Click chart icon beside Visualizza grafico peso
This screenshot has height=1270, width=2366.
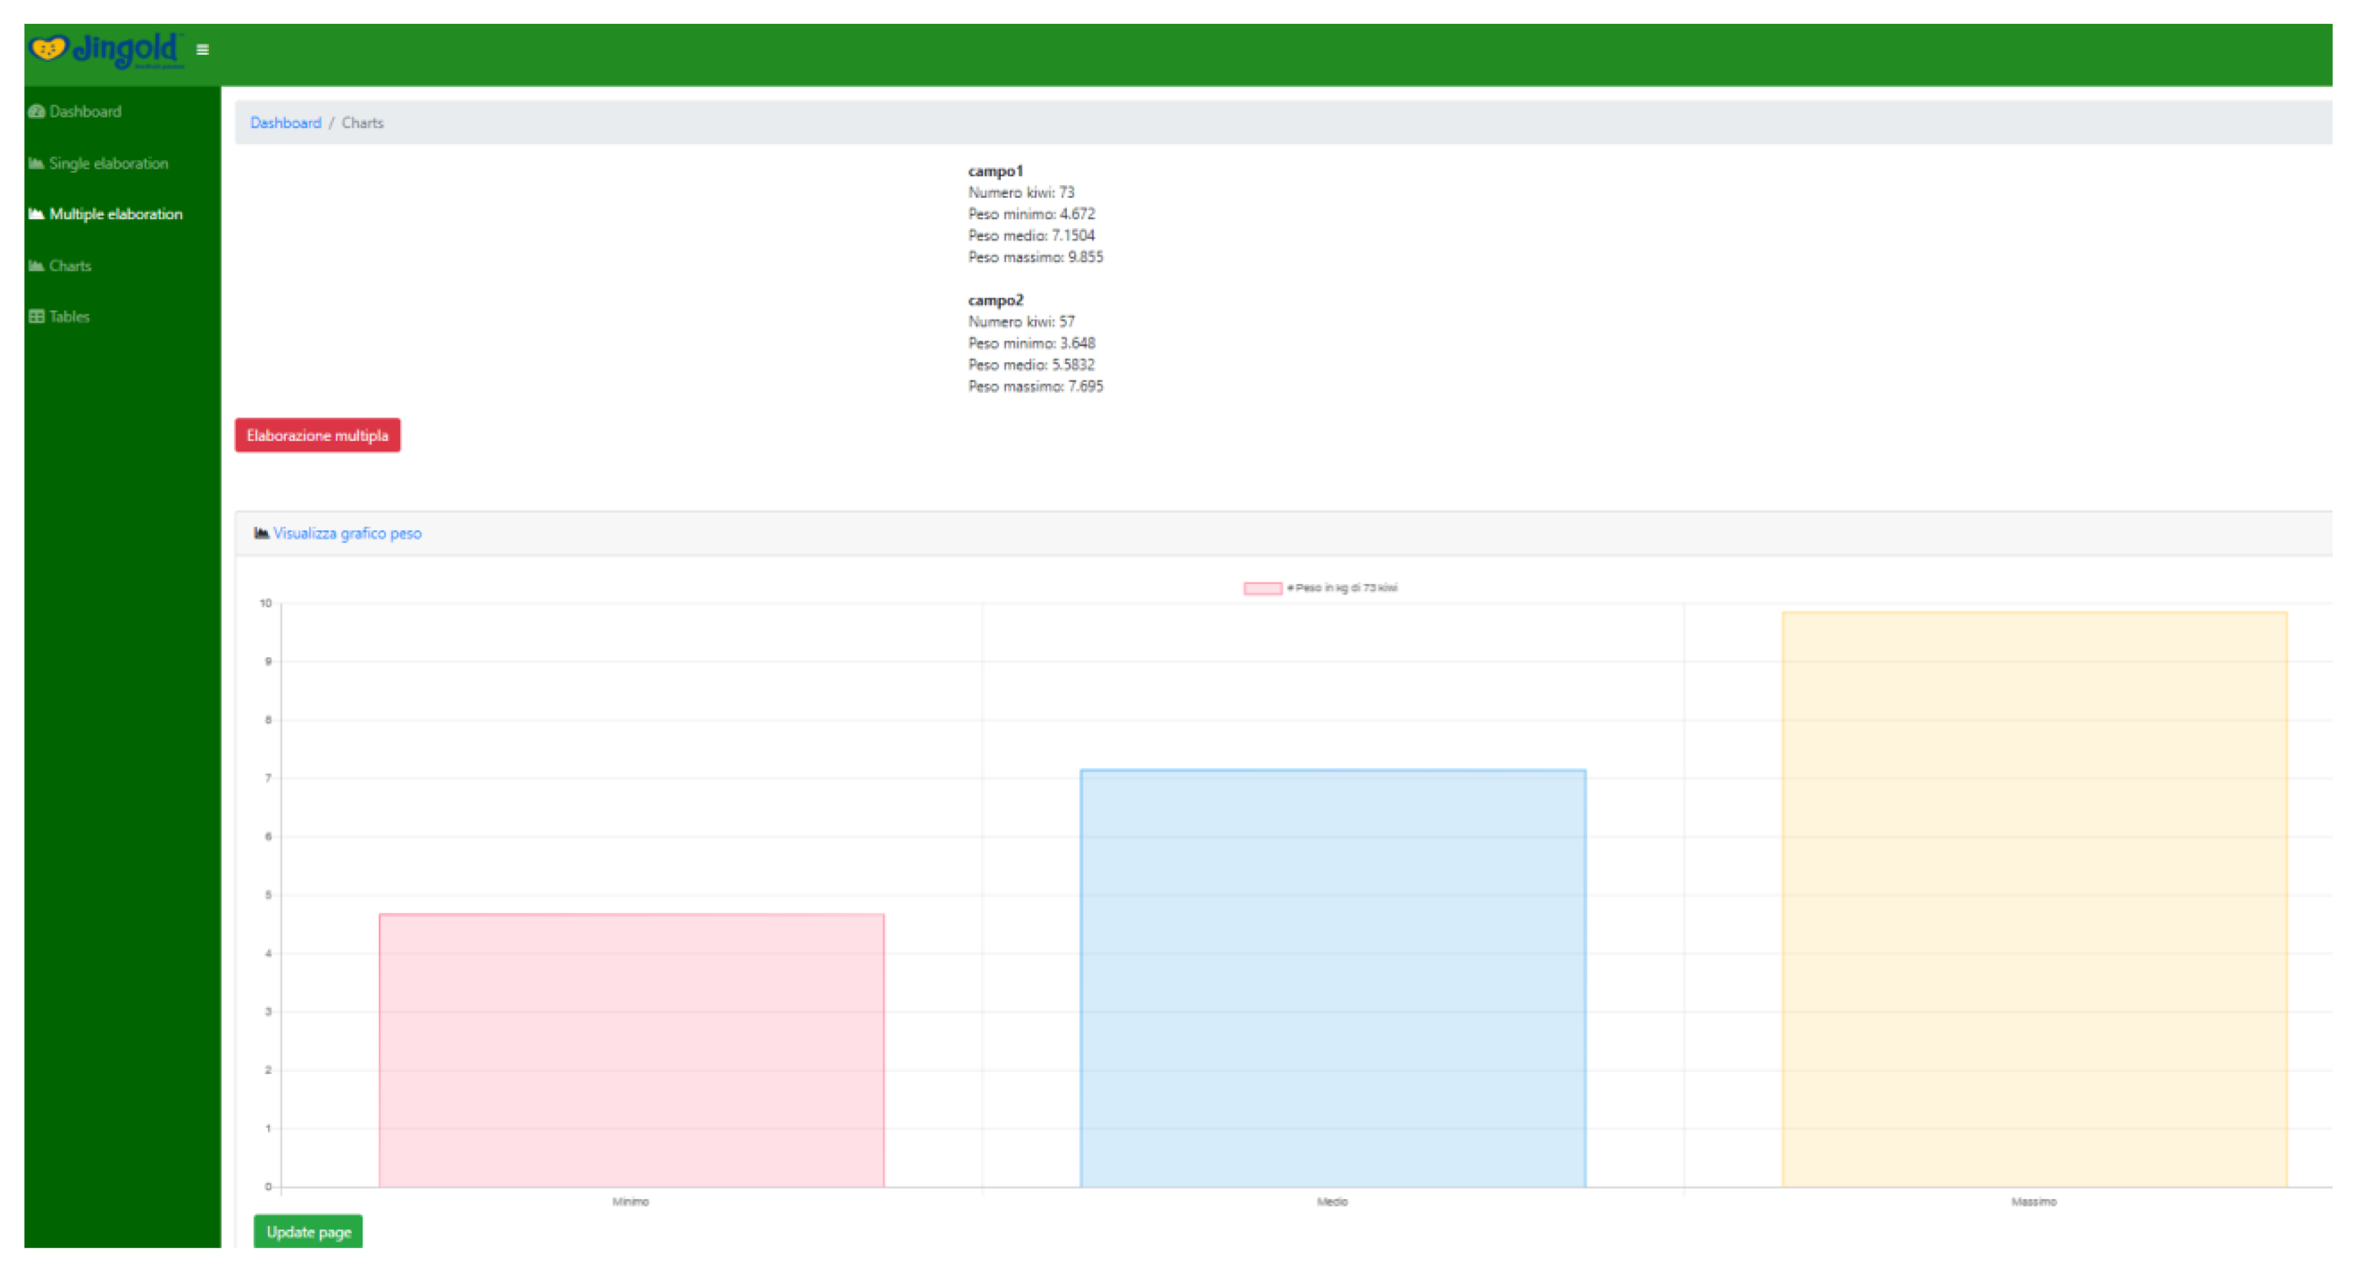point(262,532)
